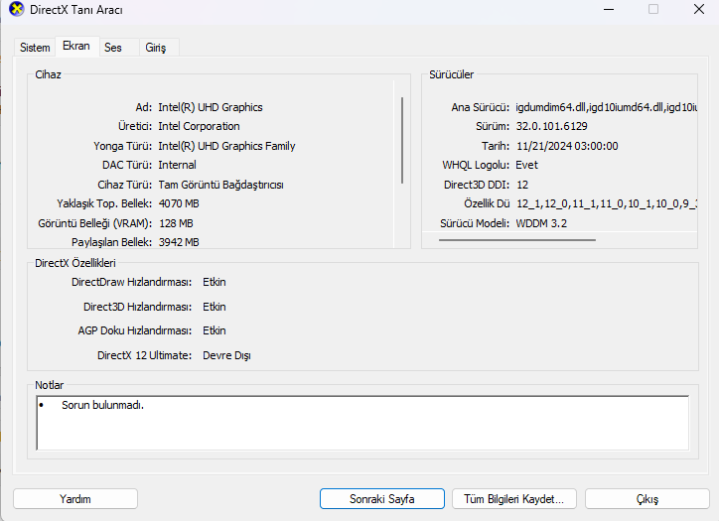Click the Cihaz panel vertical scrollbar
This screenshot has width=719, height=521.
(x=402, y=140)
